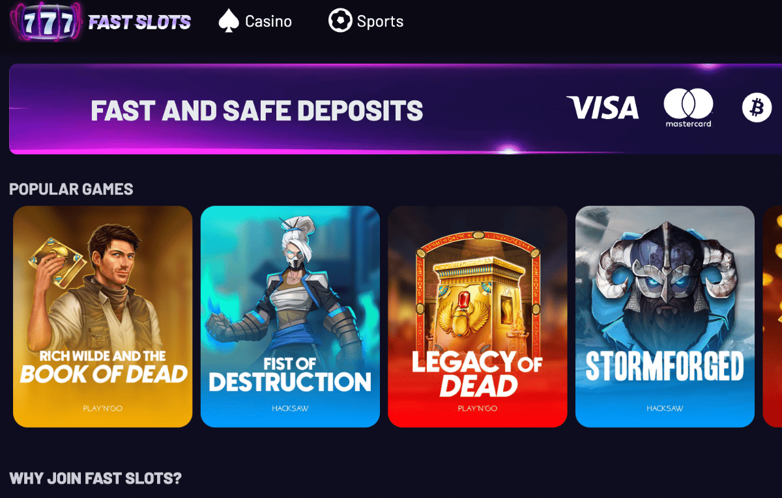782x498 pixels.
Task: Open the Legacy of Dead game tile
Action: click(478, 316)
